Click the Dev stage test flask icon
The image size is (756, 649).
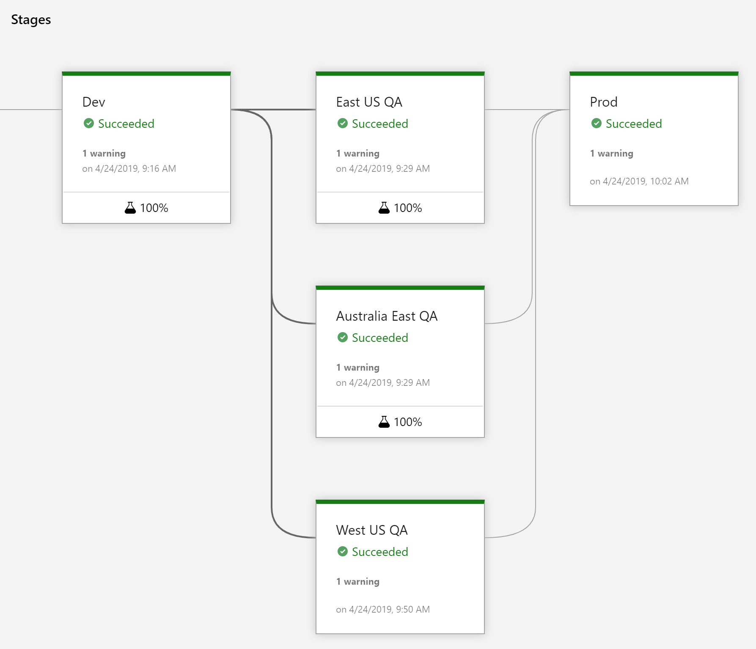pos(130,208)
